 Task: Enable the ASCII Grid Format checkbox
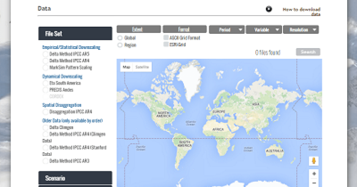click(166, 38)
